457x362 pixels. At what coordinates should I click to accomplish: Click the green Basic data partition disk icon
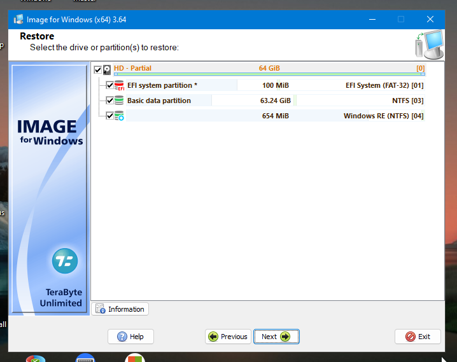pos(119,100)
